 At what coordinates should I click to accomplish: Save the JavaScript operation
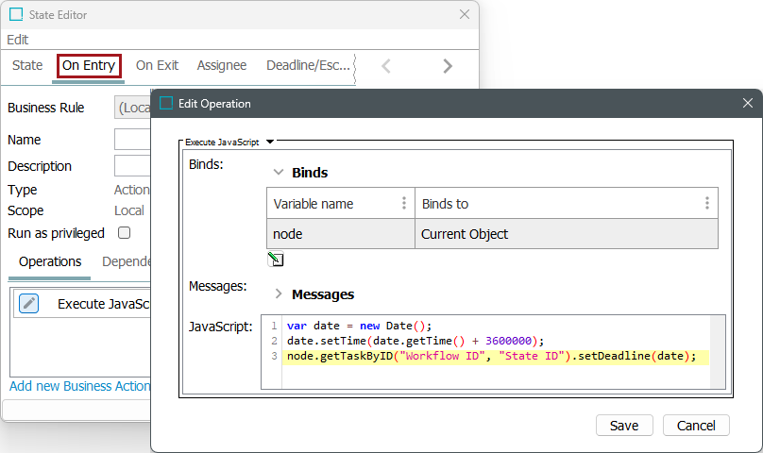(624, 426)
